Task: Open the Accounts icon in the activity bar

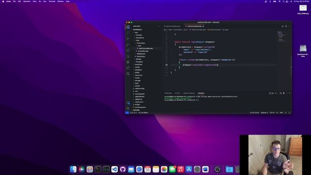Action: click(x=128, y=103)
